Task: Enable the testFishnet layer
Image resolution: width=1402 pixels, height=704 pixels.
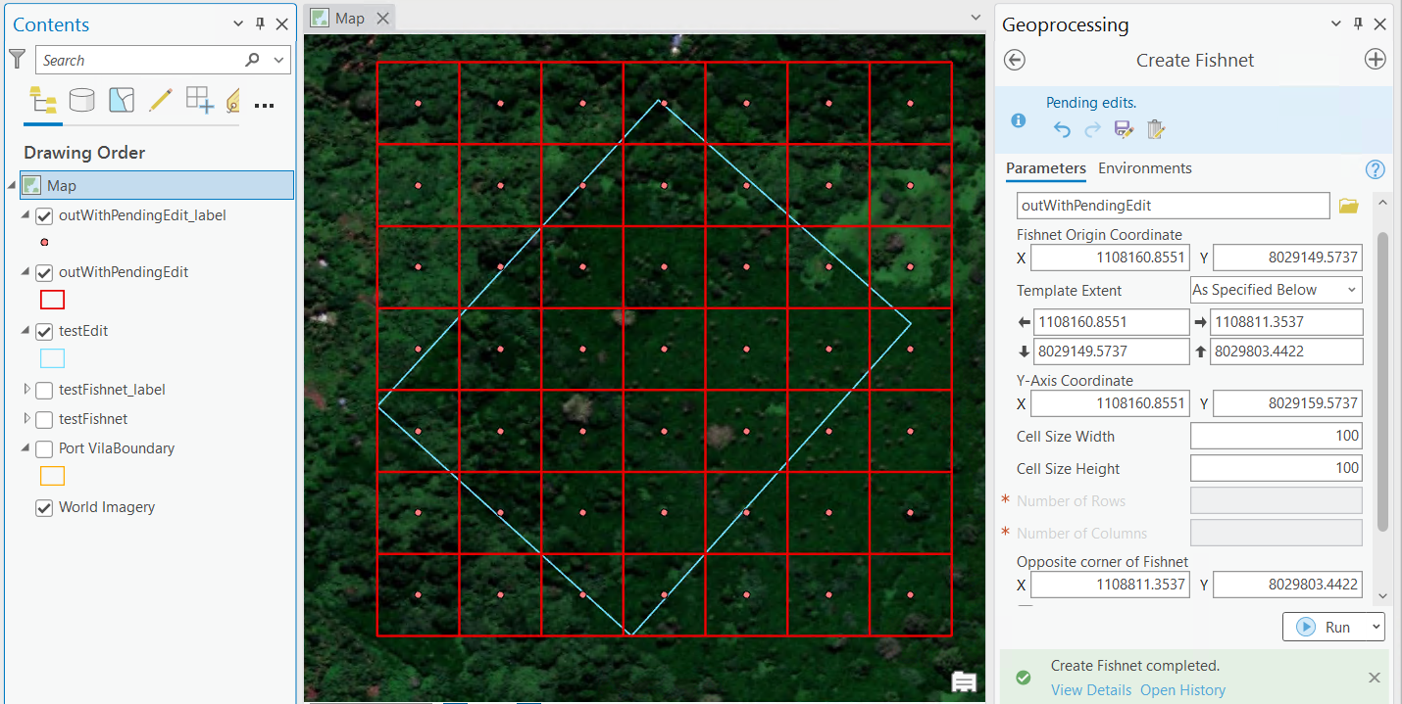Action: pyautogui.click(x=43, y=418)
